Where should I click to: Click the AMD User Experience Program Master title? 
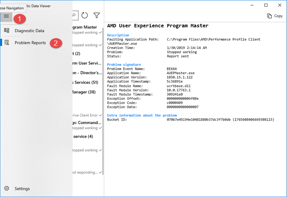[x=158, y=26]
